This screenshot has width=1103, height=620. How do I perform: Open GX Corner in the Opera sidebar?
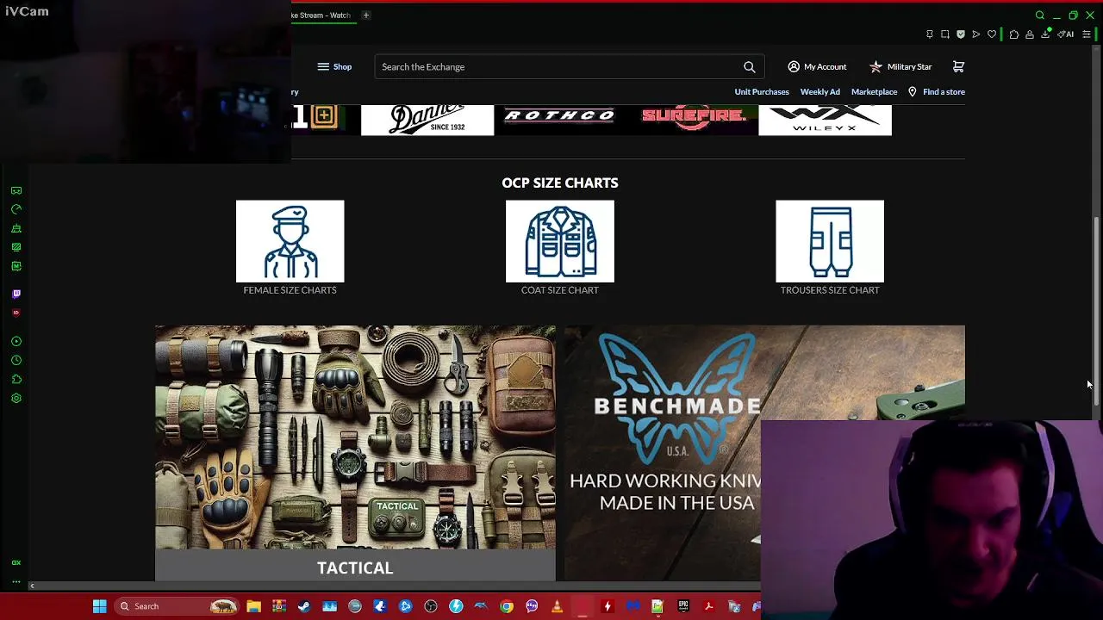[16, 190]
